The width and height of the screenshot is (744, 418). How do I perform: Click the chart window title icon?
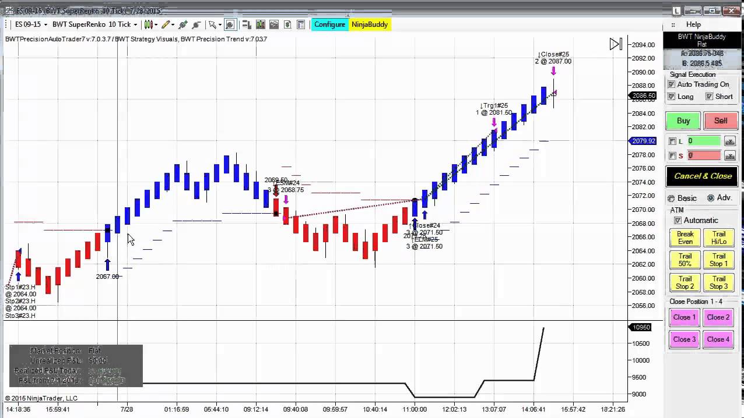pyautogui.click(x=9, y=10)
